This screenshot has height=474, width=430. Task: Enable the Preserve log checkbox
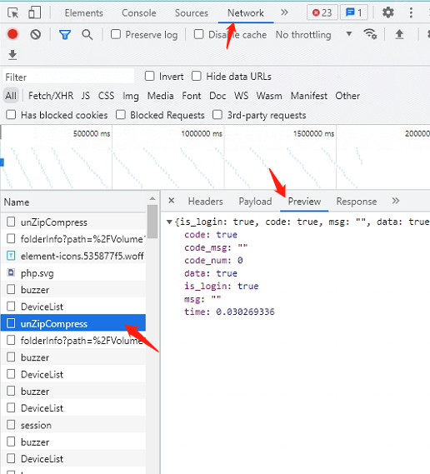click(x=116, y=34)
